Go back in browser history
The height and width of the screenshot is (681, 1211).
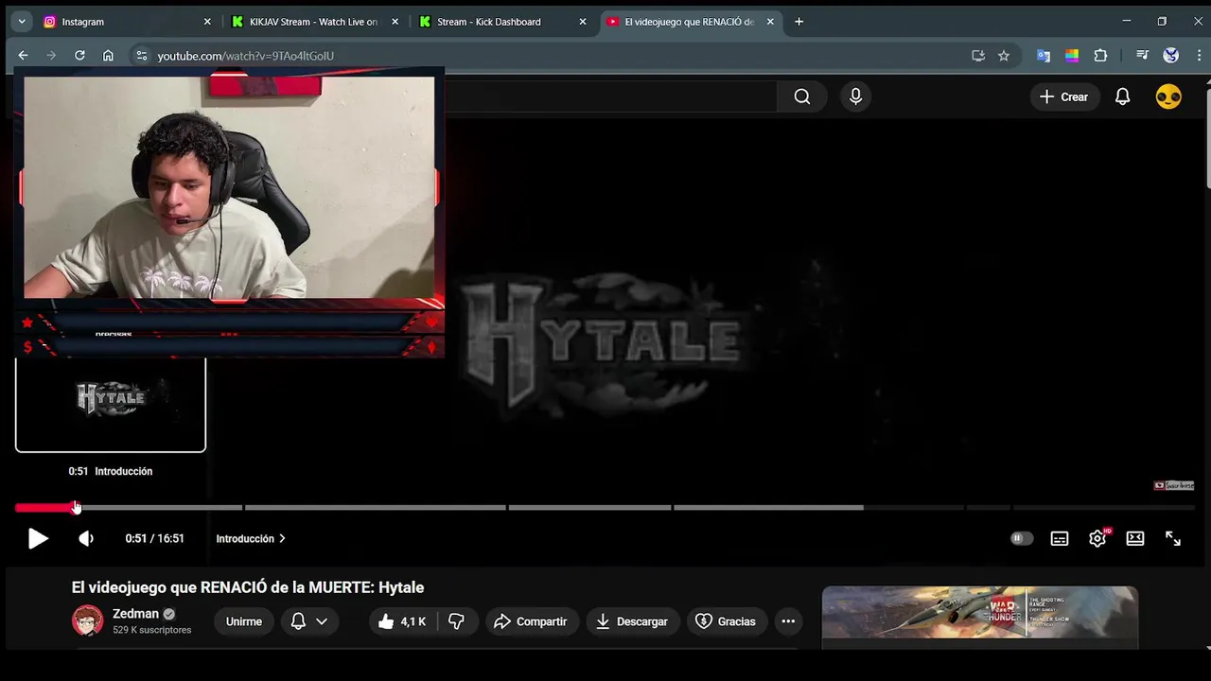[x=23, y=56]
